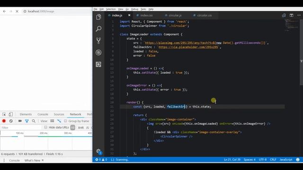303x170 pixels.
Task: Open the Source Control view
Action: point(98,41)
